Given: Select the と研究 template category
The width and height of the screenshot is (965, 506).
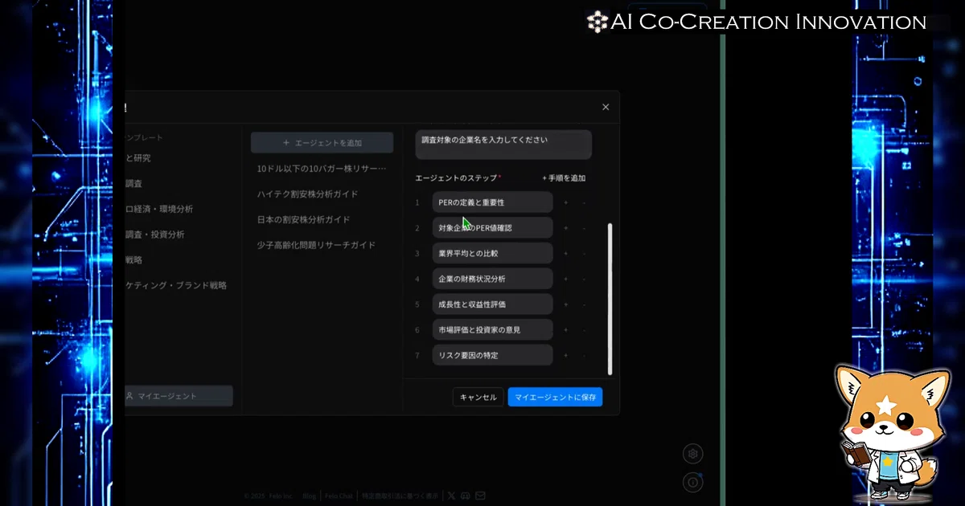Looking at the screenshot, I should [138, 158].
